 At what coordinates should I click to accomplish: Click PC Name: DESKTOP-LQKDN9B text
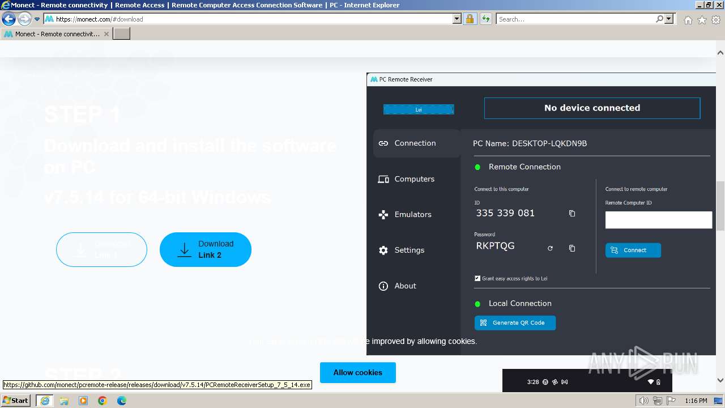tap(530, 143)
